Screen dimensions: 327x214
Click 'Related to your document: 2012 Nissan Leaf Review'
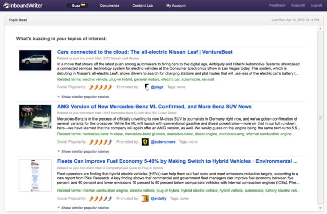click(x=98, y=58)
